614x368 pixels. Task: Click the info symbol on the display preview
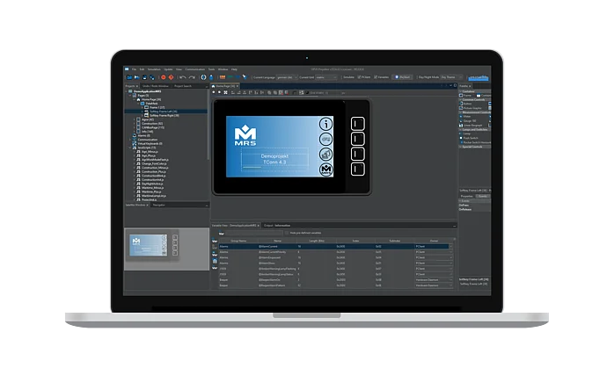[325, 124]
